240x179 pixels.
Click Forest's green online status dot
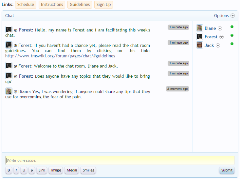point(232,35)
